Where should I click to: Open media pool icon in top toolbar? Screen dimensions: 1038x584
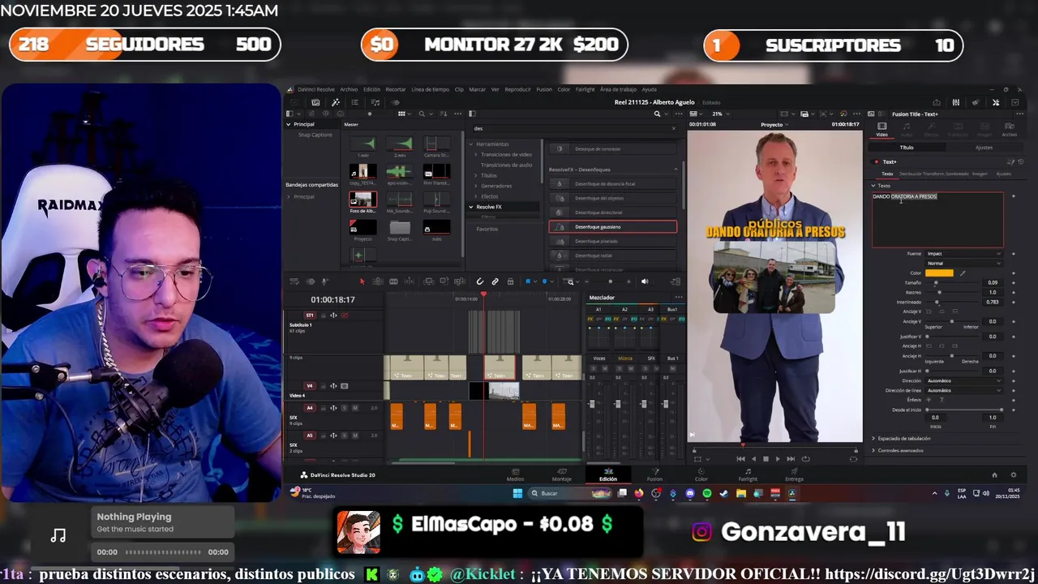click(315, 102)
